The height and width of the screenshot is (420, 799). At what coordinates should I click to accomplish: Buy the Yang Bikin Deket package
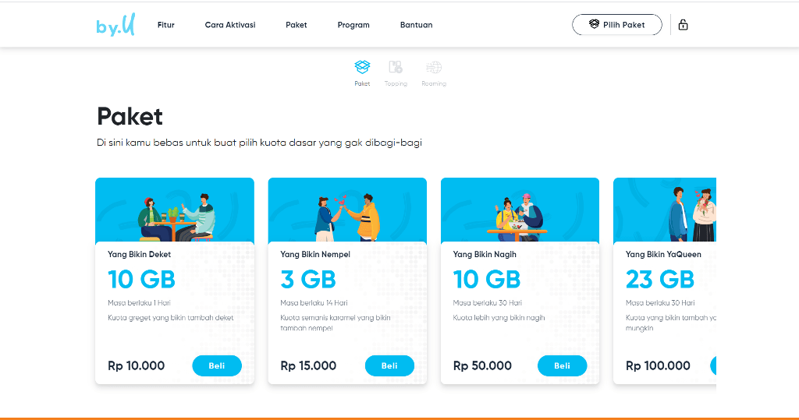[x=217, y=365]
